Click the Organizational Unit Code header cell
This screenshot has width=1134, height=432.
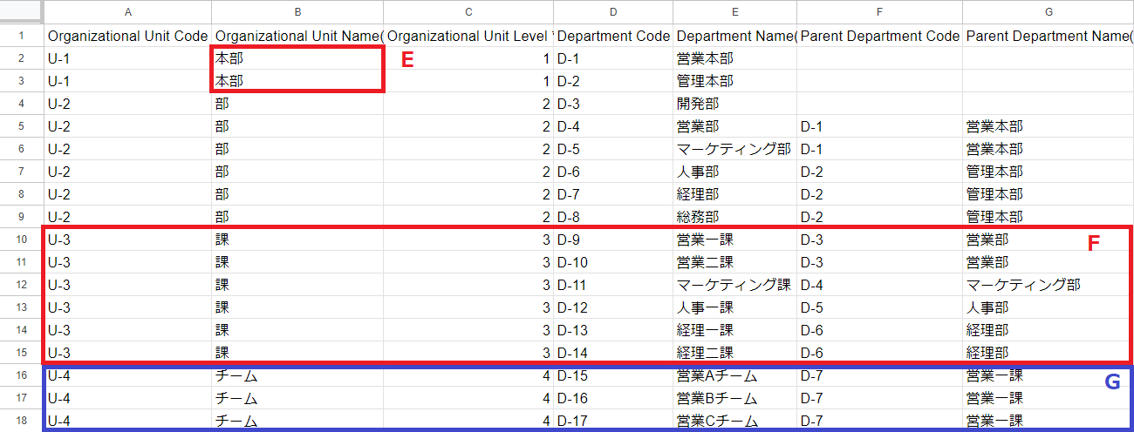127,36
